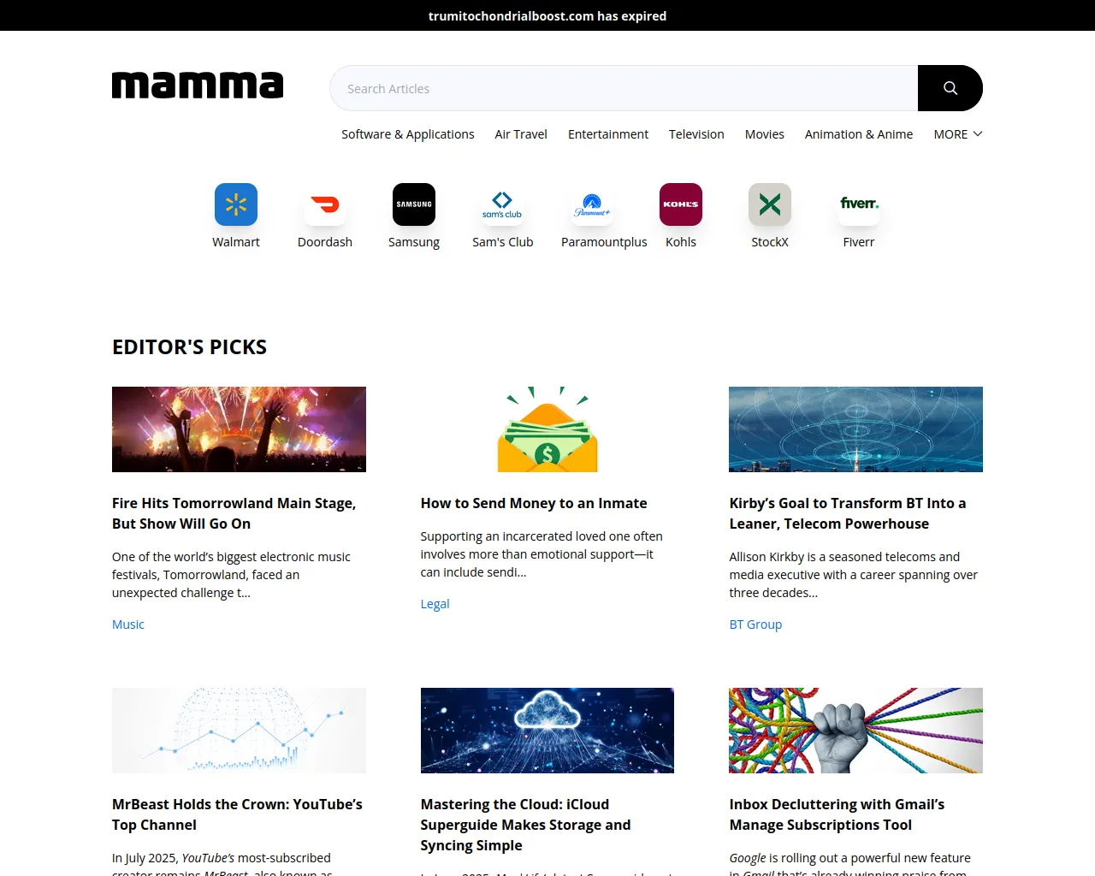Open the Sam's Club icon

coord(503,204)
